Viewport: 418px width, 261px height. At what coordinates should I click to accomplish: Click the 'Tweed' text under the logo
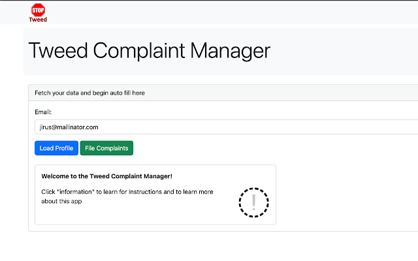[38, 20]
